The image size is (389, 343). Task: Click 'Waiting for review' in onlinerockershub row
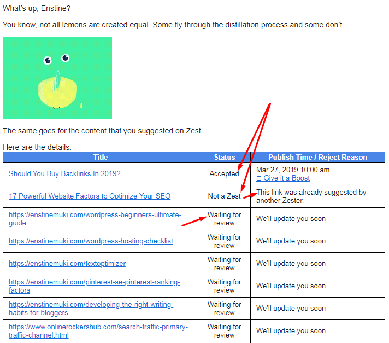224,330
